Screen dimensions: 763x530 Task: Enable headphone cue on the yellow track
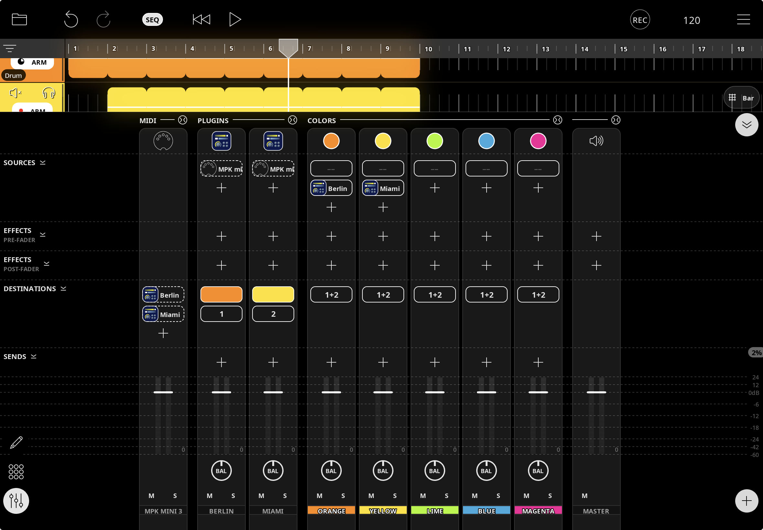(x=48, y=93)
